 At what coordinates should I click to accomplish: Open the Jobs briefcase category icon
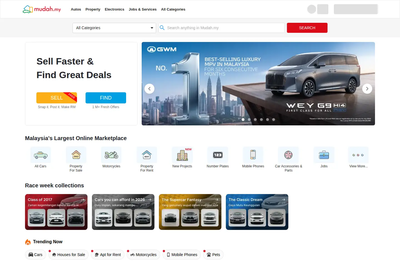[324, 155]
